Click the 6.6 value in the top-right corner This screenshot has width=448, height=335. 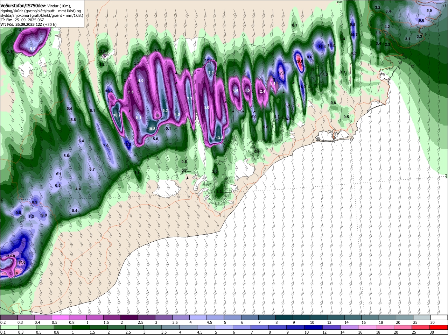pyautogui.click(x=421, y=20)
